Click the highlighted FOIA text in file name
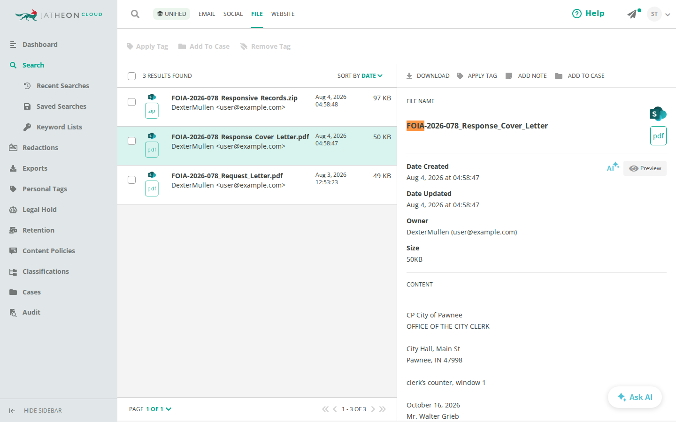This screenshot has width=676, height=422. click(415, 126)
